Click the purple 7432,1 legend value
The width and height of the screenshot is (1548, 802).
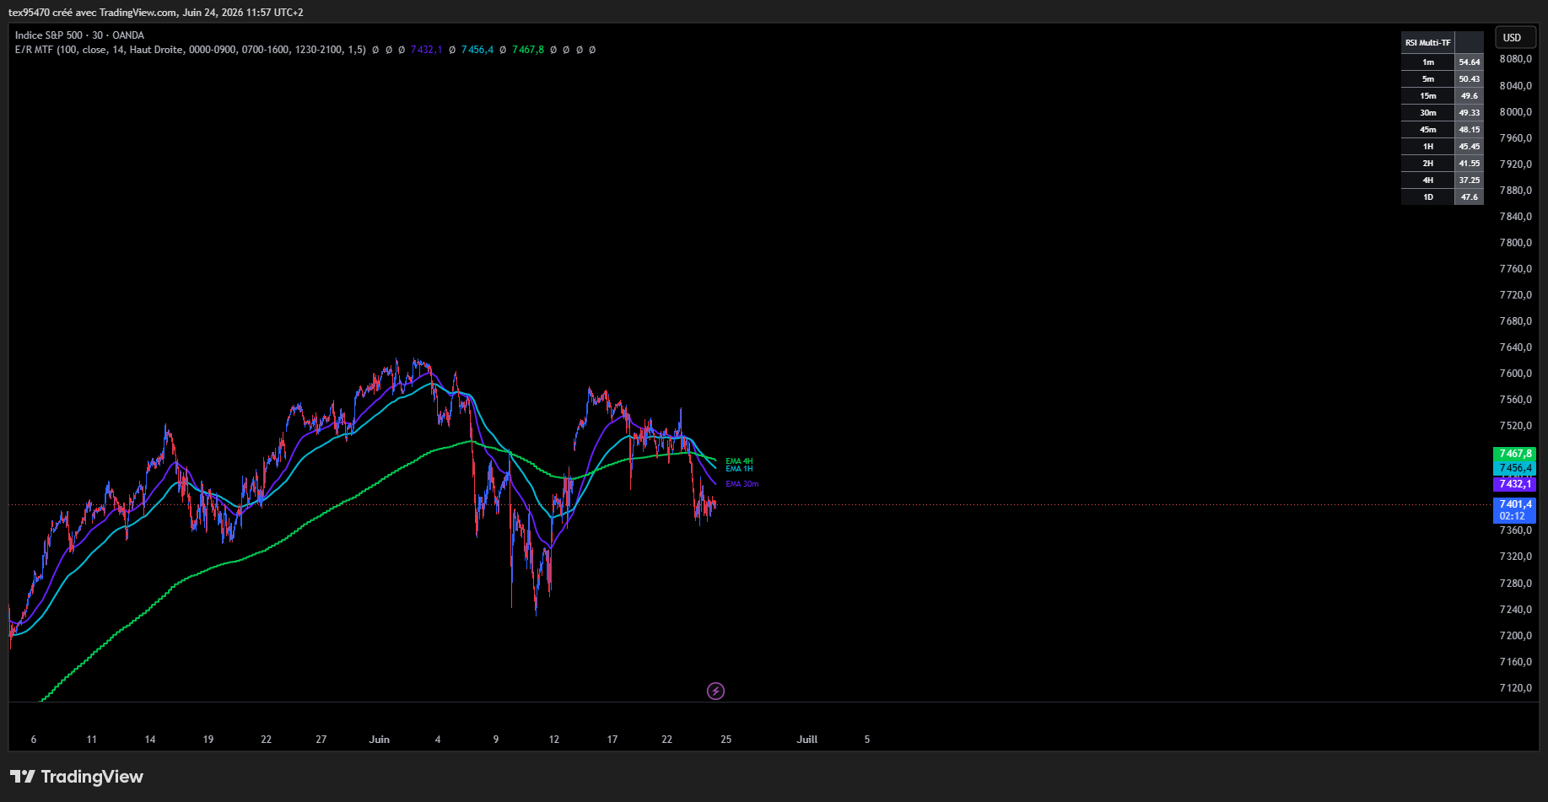click(x=426, y=50)
